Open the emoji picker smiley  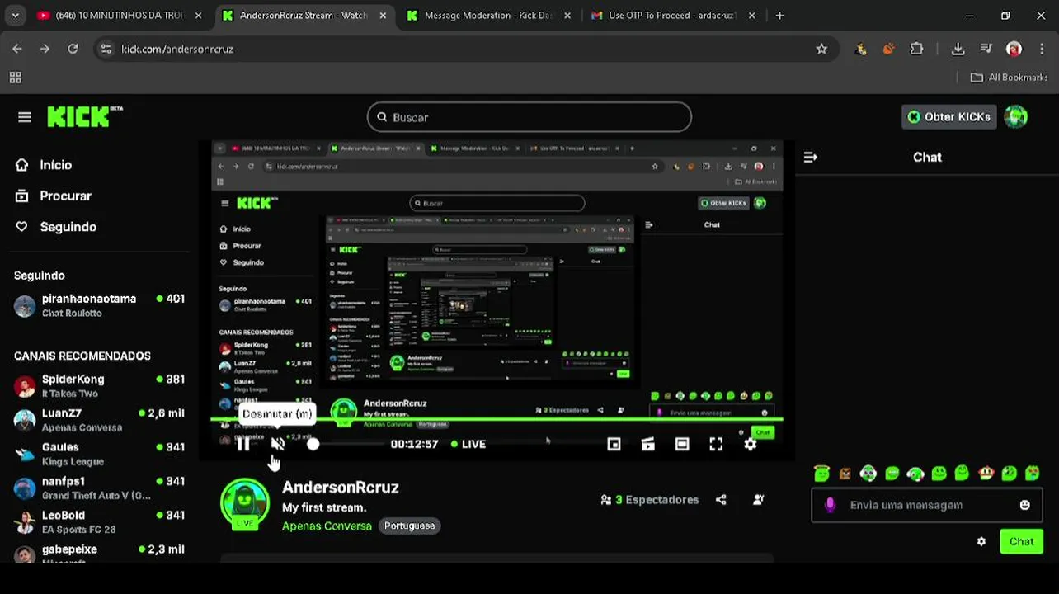(1025, 505)
